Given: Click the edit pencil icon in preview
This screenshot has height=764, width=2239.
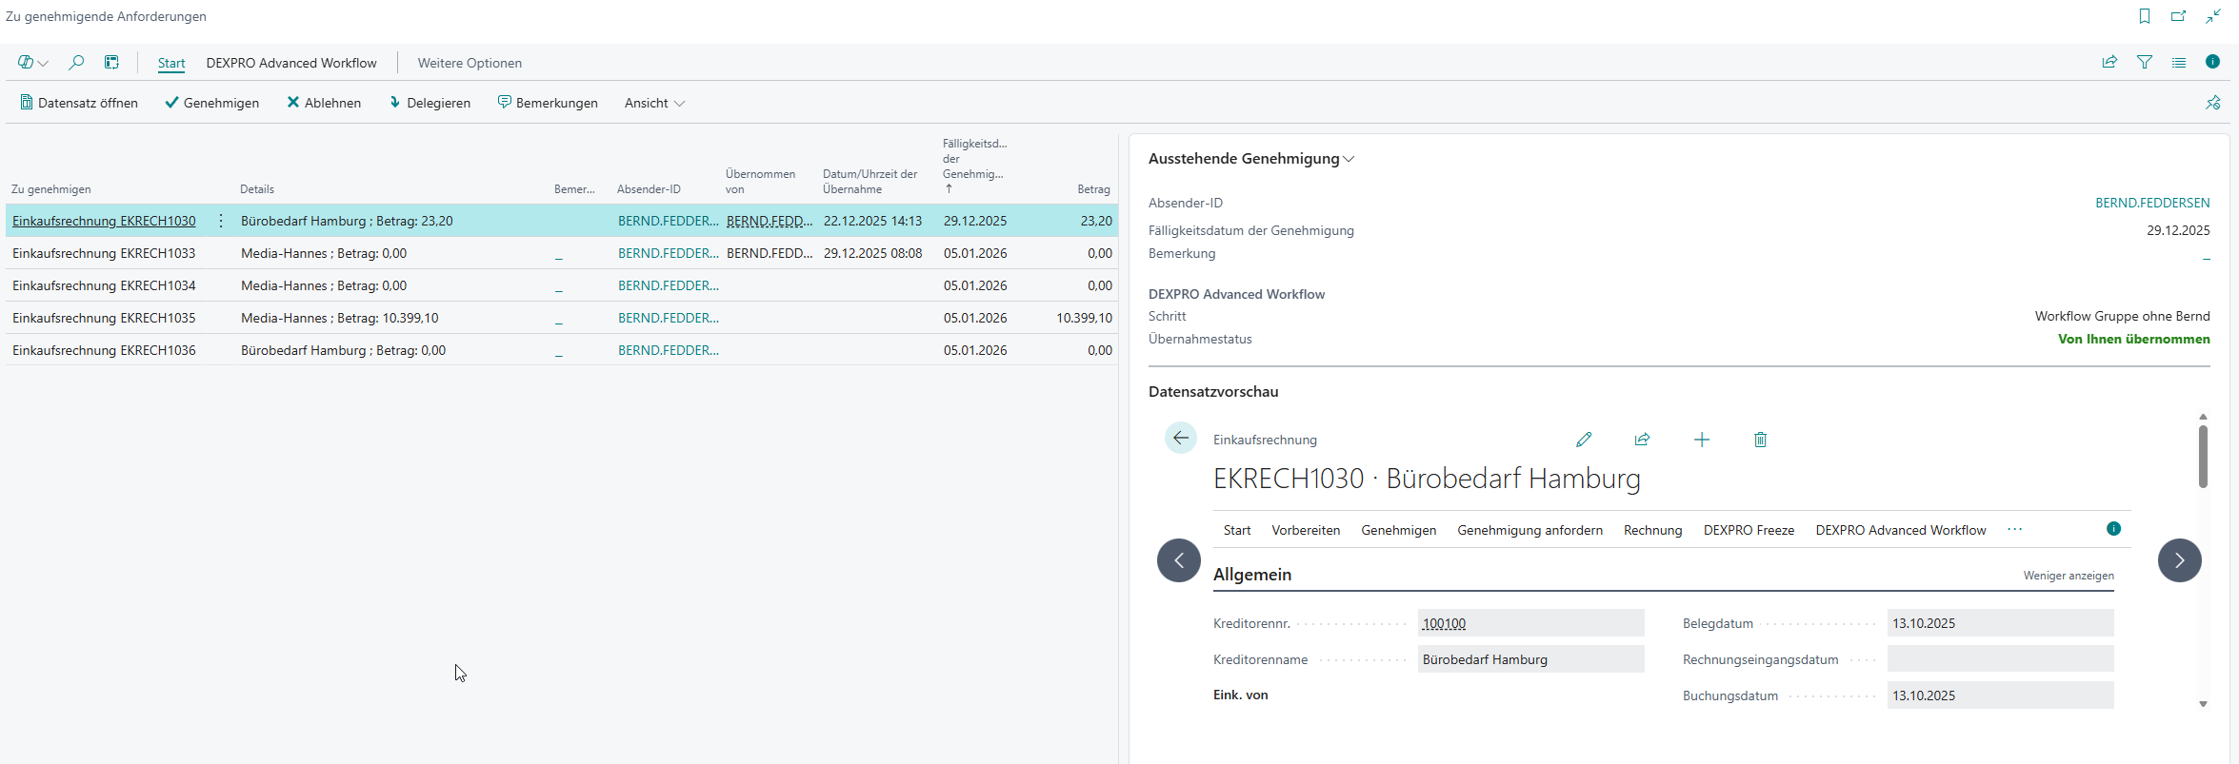Looking at the screenshot, I should [x=1584, y=440].
